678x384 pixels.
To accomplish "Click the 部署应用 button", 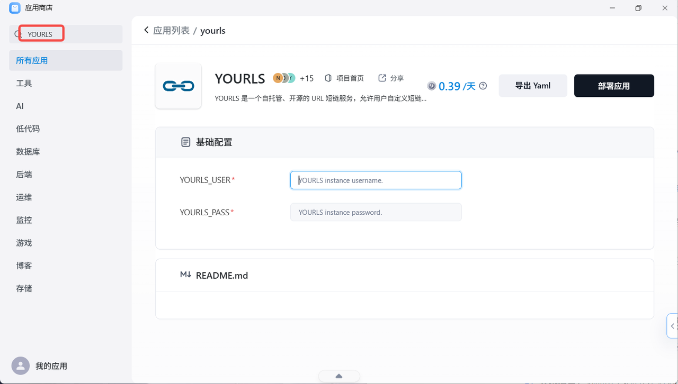I will [614, 86].
